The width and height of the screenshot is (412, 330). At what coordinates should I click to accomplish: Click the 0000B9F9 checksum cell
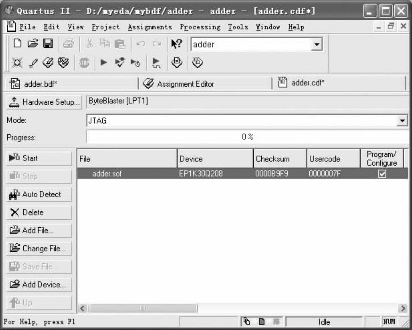tap(272, 174)
